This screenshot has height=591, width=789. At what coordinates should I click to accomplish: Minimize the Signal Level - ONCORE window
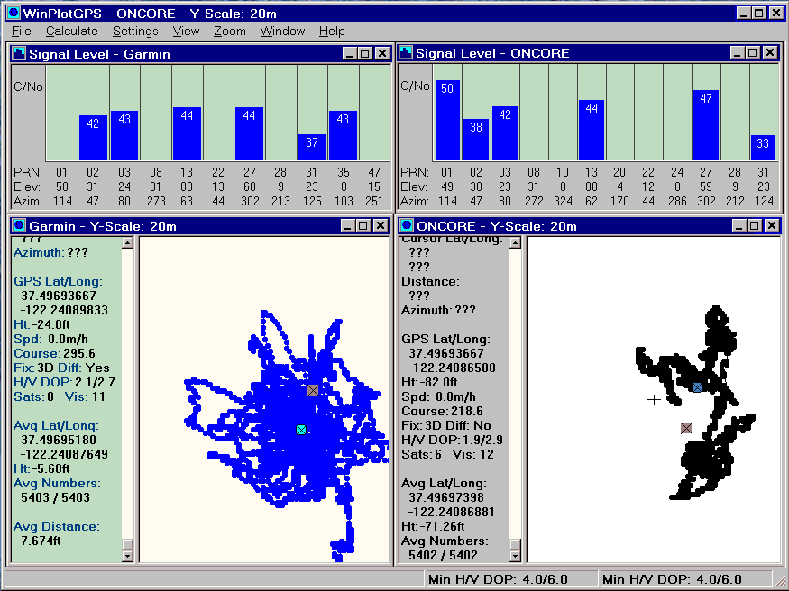[738, 53]
